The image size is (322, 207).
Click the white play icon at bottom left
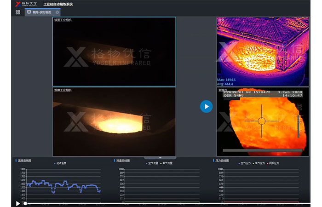pyautogui.click(x=18, y=203)
